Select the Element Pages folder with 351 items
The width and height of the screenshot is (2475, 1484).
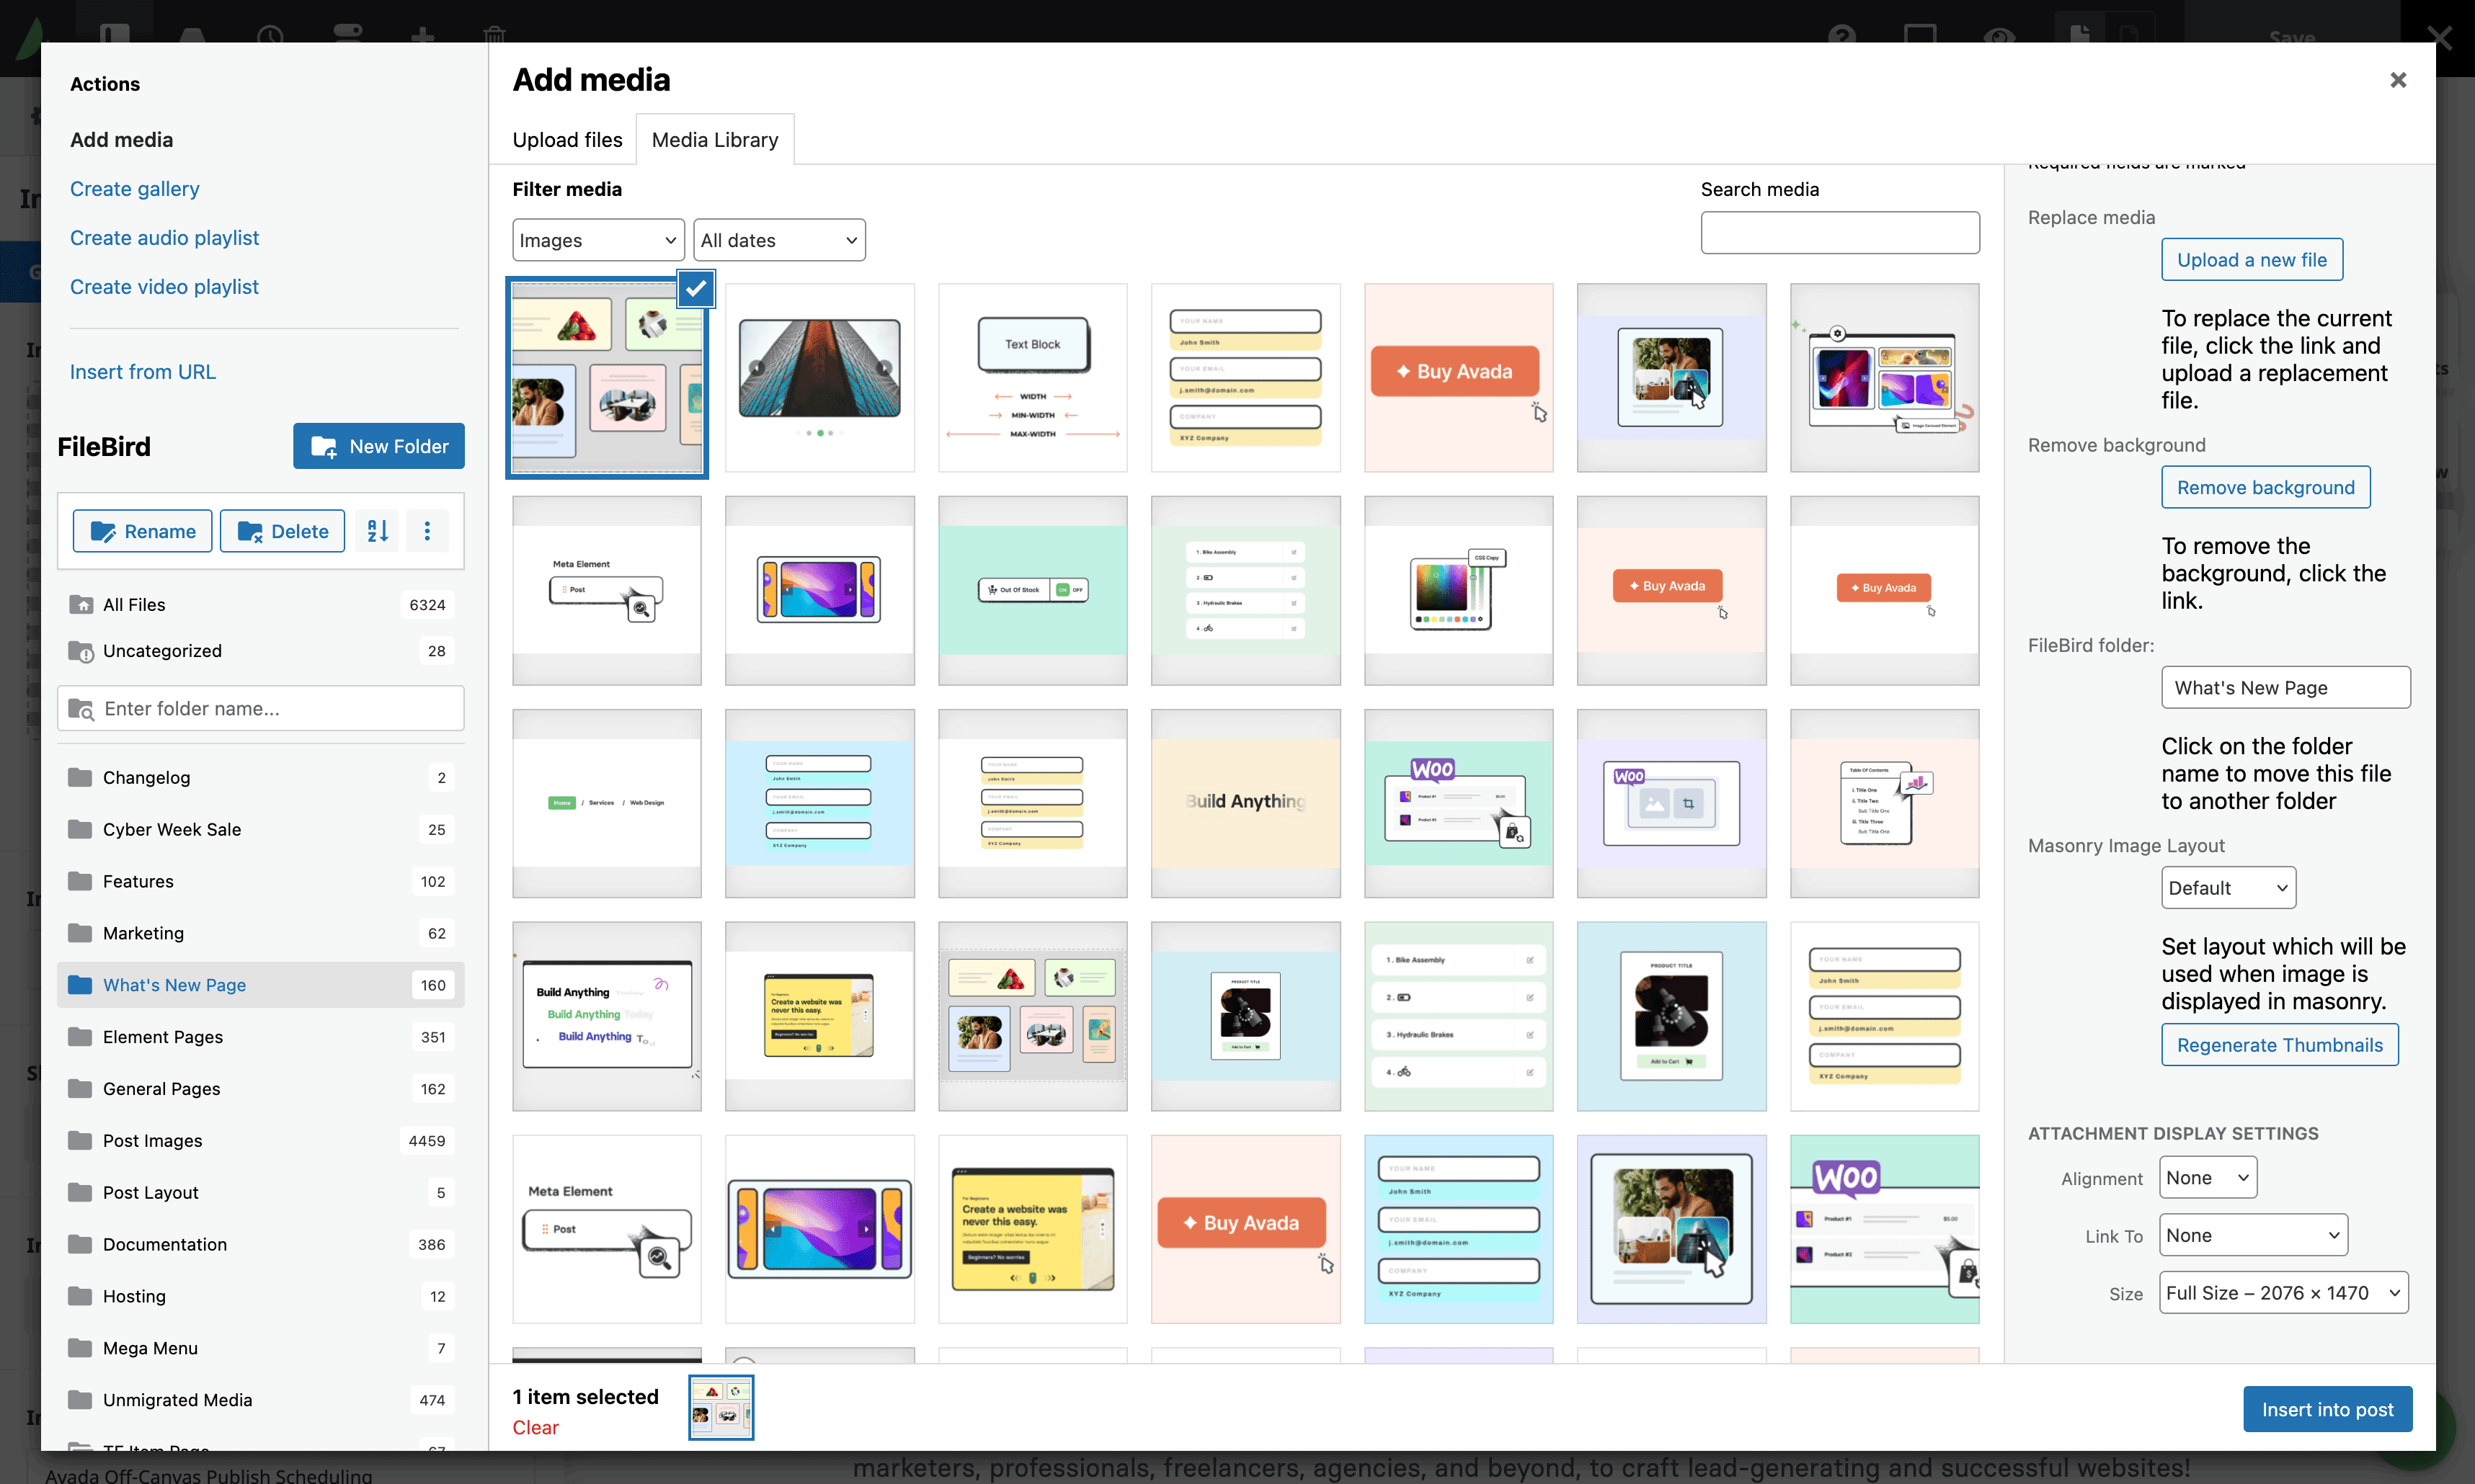tap(260, 1037)
